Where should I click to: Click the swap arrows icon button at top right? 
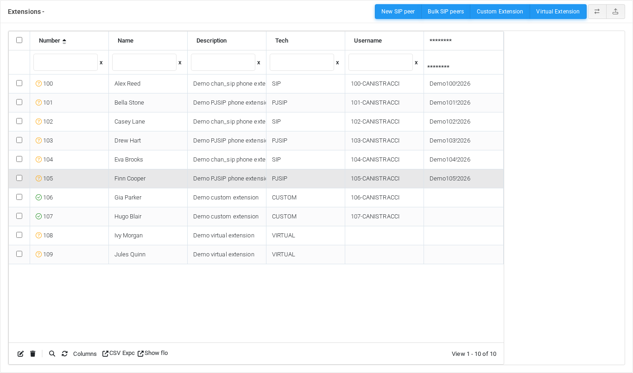(x=597, y=12)
